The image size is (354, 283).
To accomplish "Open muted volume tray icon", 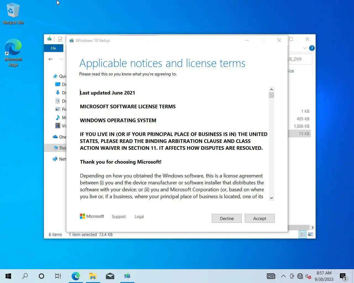I will [x=308, y=276].
